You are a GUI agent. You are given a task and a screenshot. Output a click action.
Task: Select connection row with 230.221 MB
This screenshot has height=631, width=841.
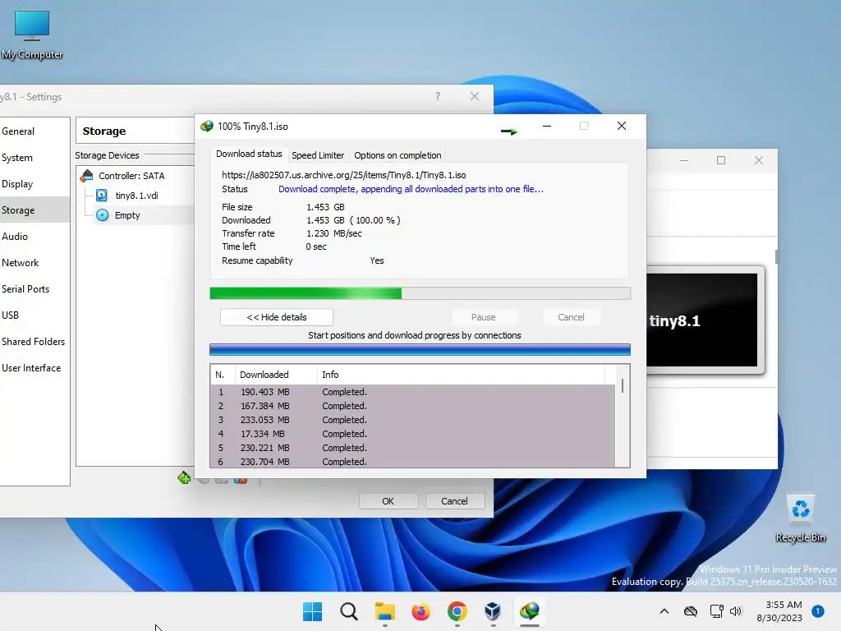[x=413, y=448]
